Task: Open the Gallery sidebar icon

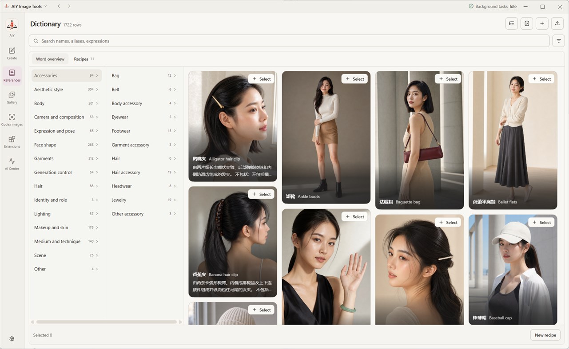Action: pyautogui.click(x=12, y=98)
